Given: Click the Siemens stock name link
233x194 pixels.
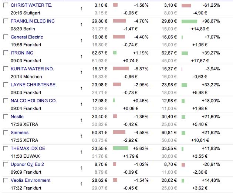Looking at the screenshot, I should 20,133.
